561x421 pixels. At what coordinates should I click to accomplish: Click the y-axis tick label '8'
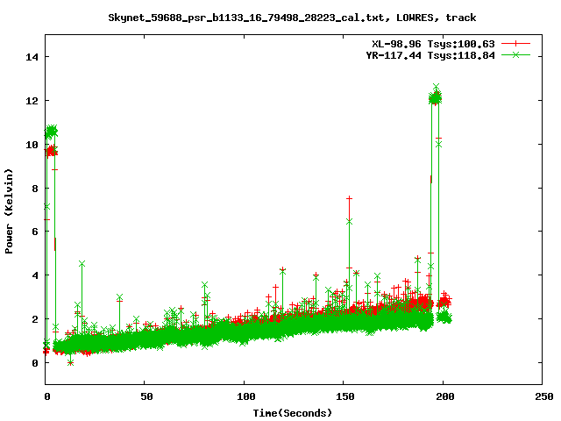(35, 189)
